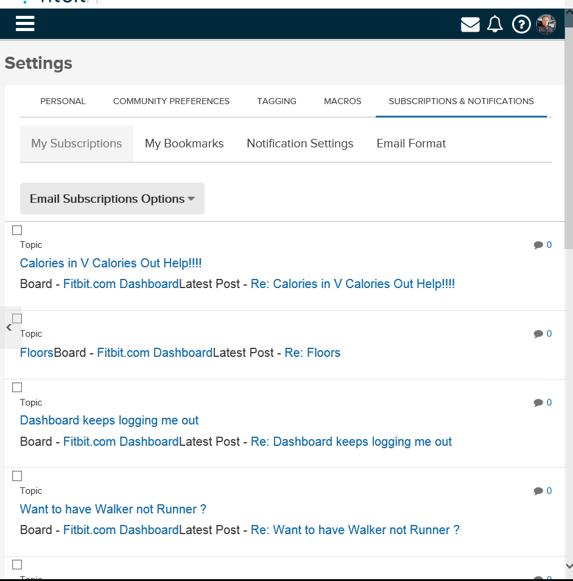This screenshot has height=581, width=573.
Task: Select the Floors topic checkbox
Action: tap(17, 319)
